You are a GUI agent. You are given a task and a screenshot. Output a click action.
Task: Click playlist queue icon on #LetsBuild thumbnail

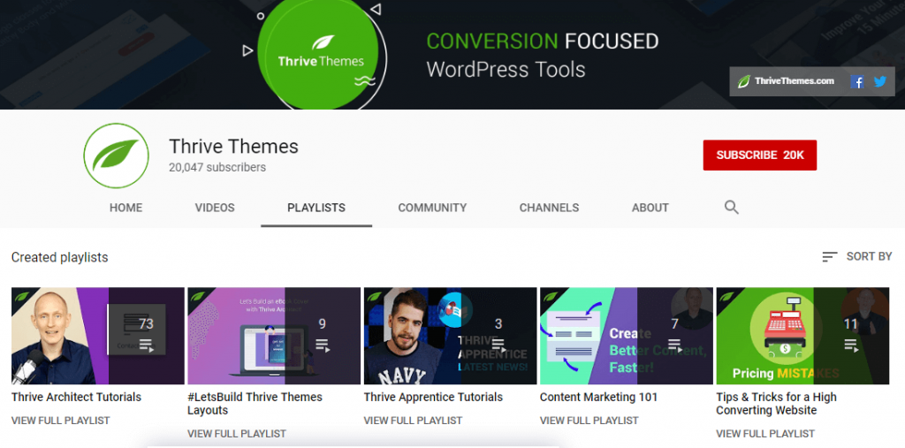[322, 345]
